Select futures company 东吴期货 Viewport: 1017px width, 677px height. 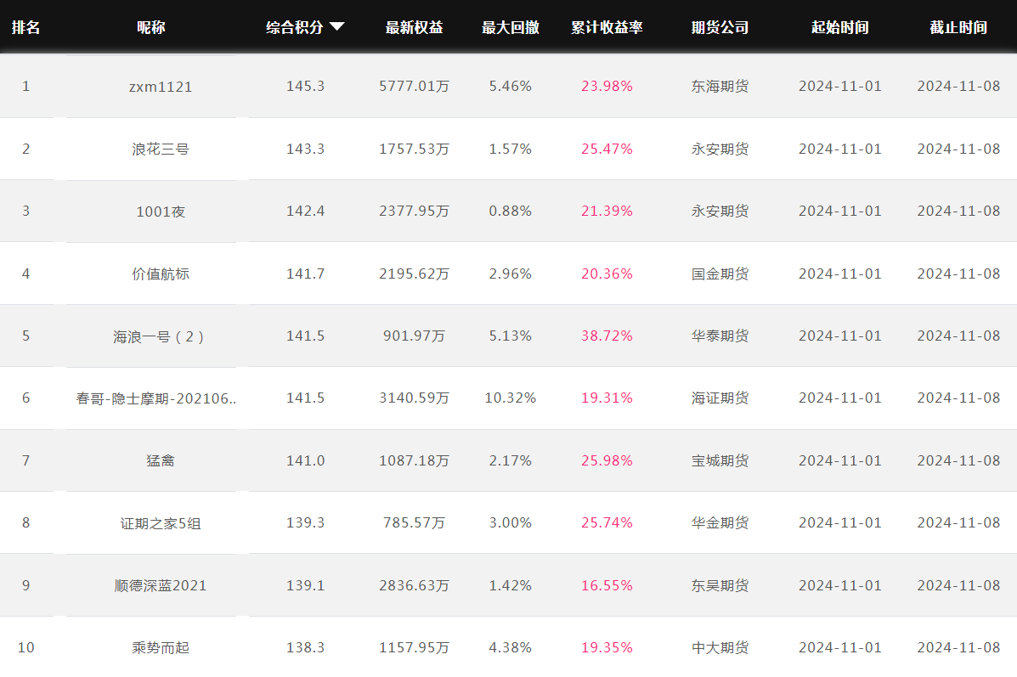click(720, 585)
